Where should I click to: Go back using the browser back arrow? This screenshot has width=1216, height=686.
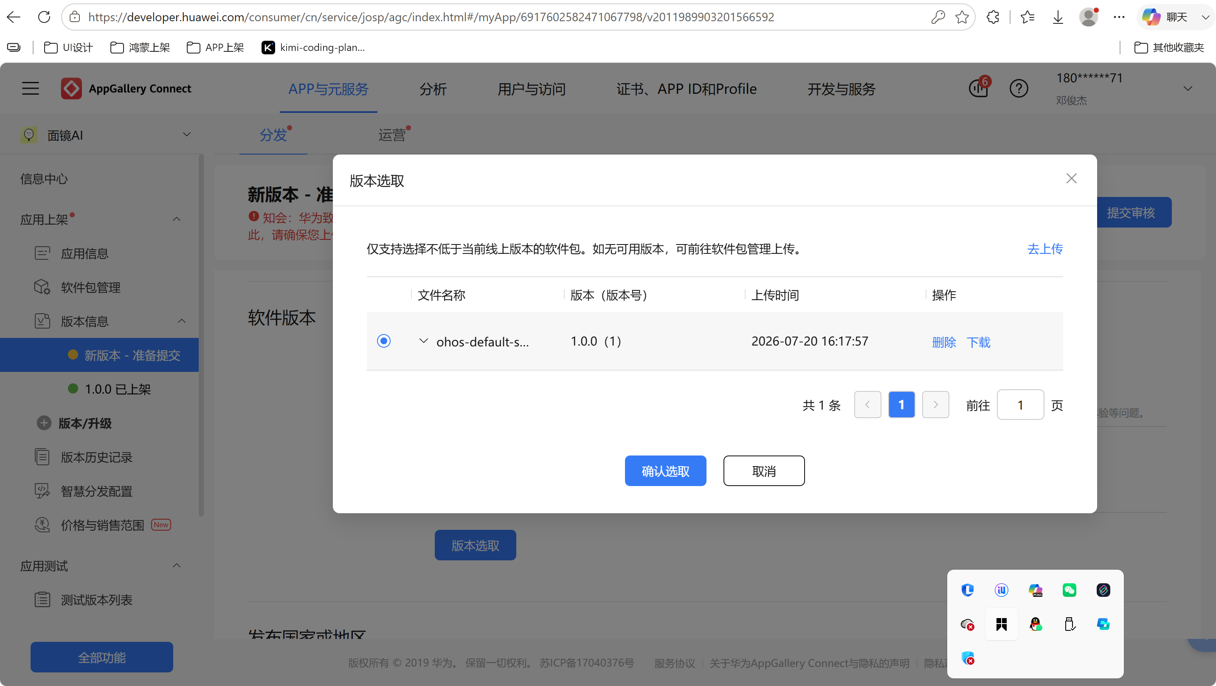[x=14, y=17]
